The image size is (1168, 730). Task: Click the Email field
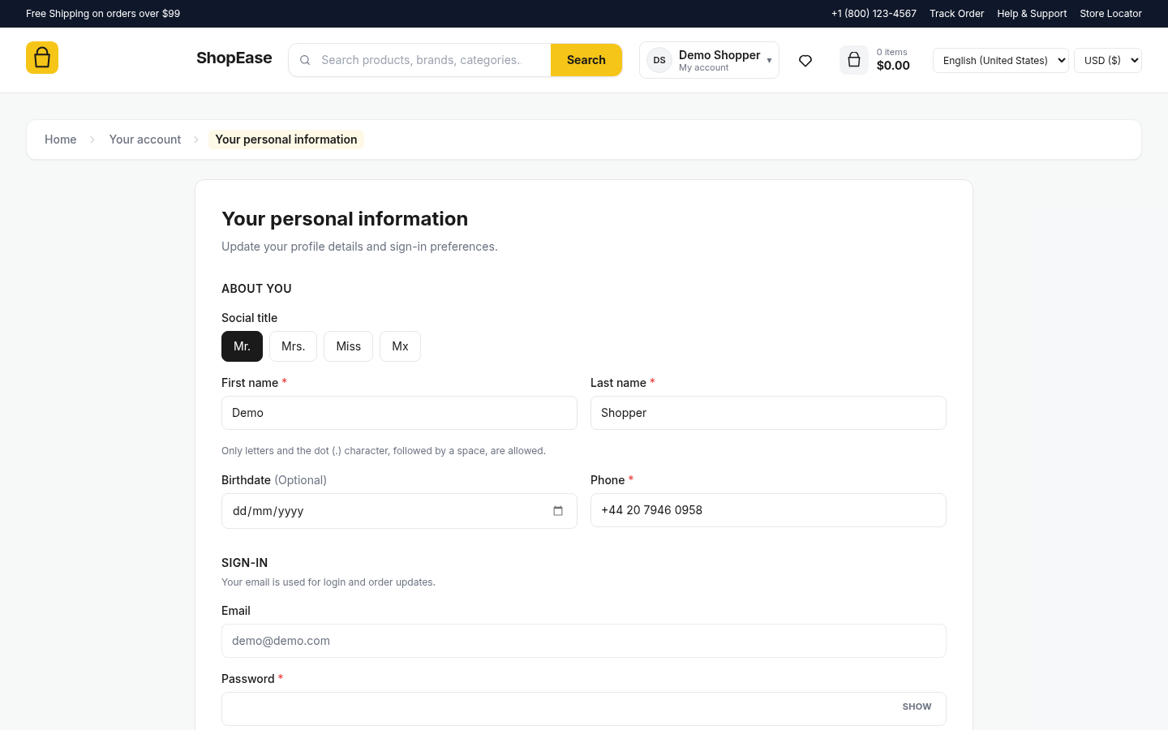[x=584, y=641]
